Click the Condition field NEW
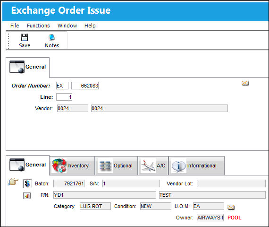This screenshot has width=269, height=227. click(156, 206)
